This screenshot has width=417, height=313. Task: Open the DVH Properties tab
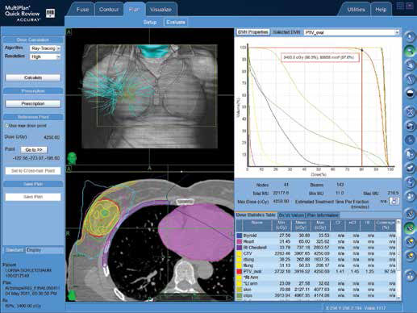coord(252,32)
